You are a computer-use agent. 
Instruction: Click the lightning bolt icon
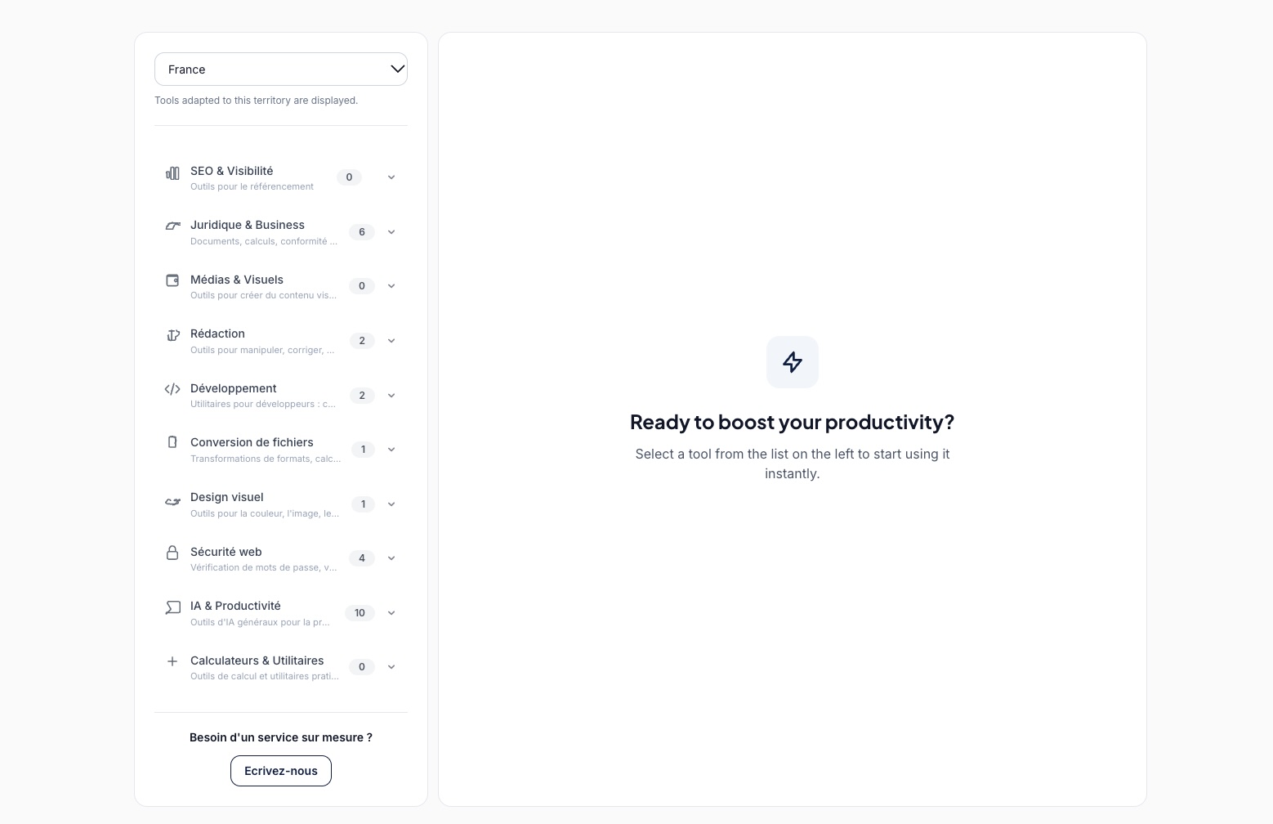pos(793,362)
